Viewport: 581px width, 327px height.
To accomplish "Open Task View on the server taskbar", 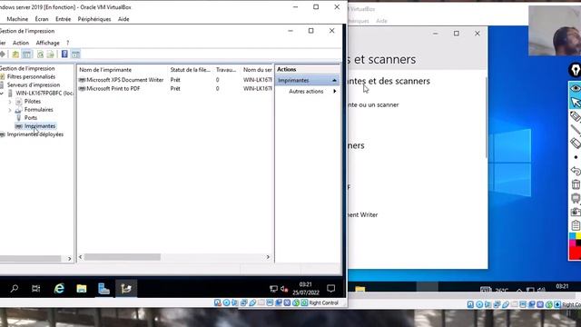I will [36, 288].
